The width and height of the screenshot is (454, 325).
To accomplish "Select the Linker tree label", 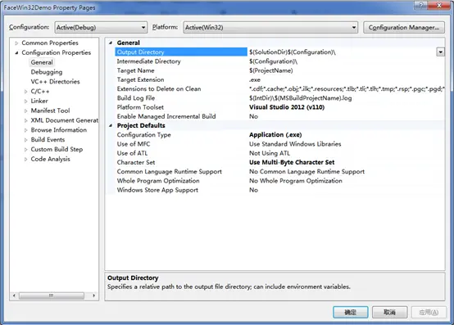I will tap(39, 101).
